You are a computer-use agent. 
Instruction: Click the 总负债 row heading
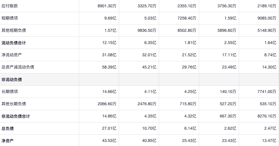[x=8, y=129]
